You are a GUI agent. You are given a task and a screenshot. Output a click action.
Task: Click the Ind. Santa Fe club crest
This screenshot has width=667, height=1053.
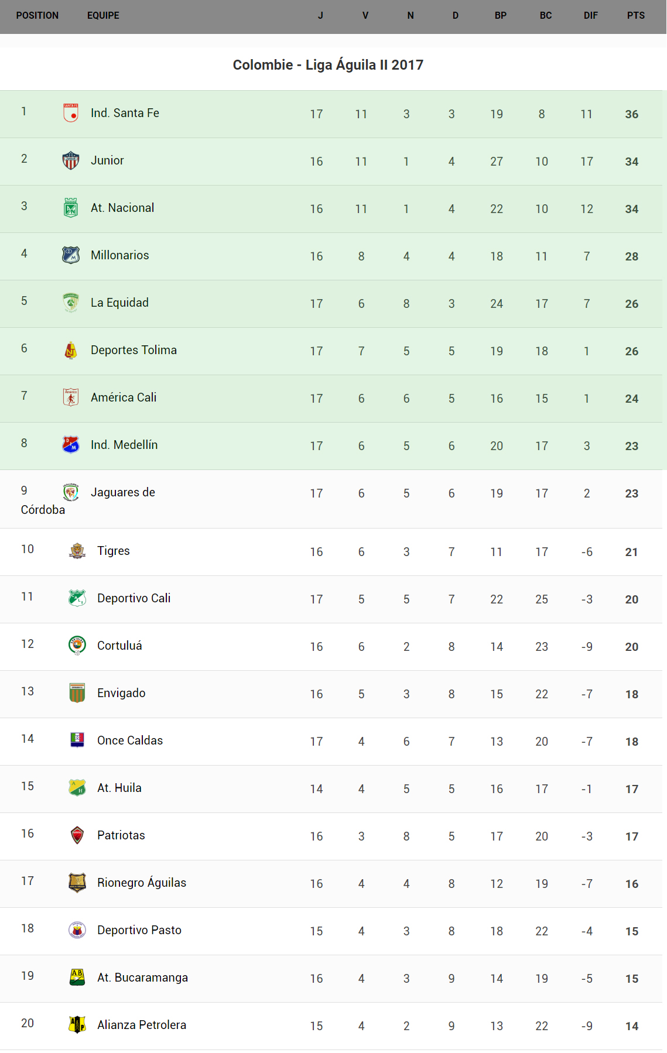pos(71,112)
